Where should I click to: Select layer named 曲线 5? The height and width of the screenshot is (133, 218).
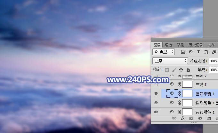click(201, 85)
